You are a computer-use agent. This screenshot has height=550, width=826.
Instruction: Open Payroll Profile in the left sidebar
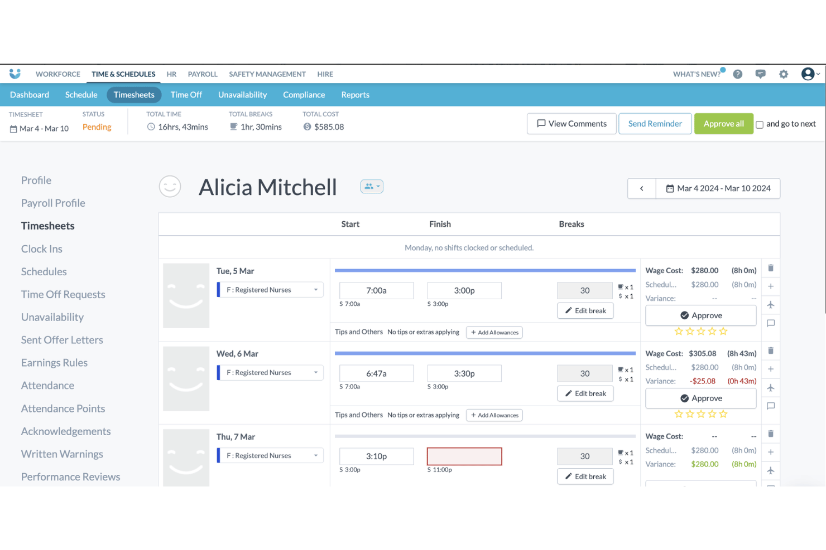click(x=53, y=203)
